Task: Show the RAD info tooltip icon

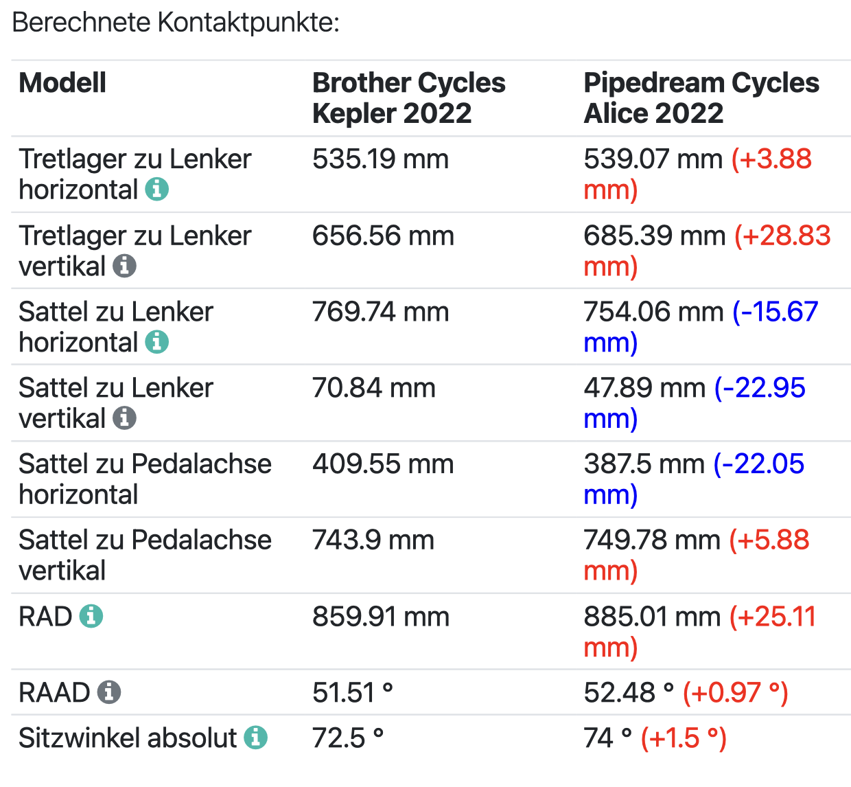Action: 91,617
